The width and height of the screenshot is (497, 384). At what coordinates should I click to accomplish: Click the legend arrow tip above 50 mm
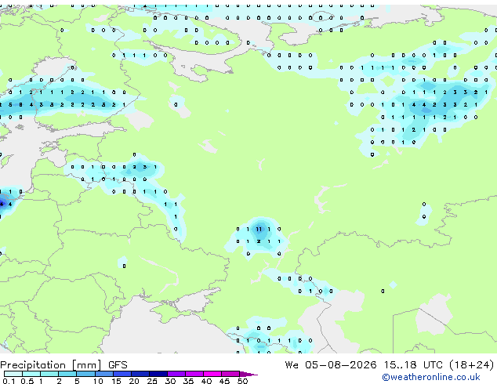pos(248,374)
